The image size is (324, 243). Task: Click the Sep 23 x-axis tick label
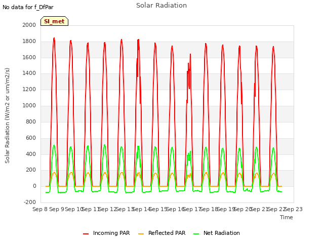click(294, 209)
